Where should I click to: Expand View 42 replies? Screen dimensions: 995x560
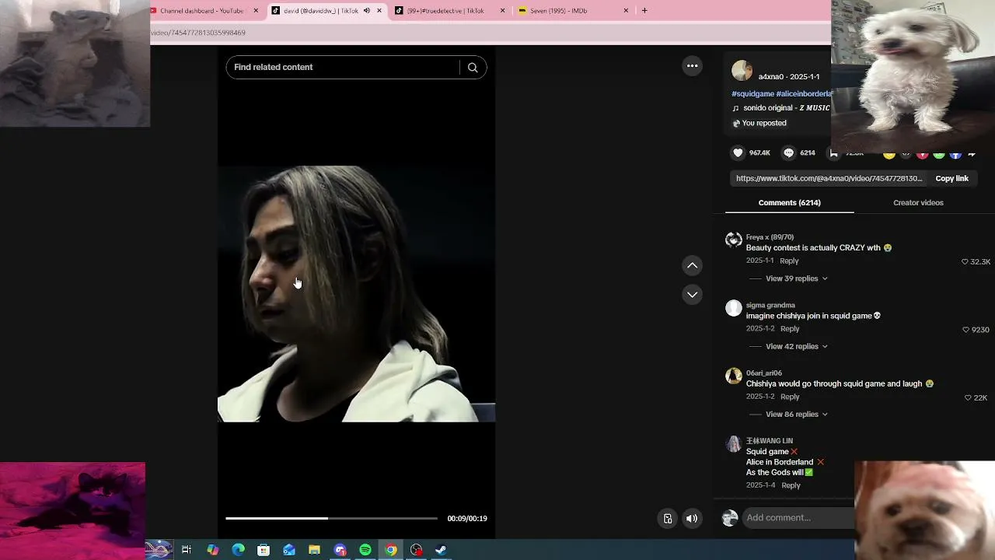797,346
